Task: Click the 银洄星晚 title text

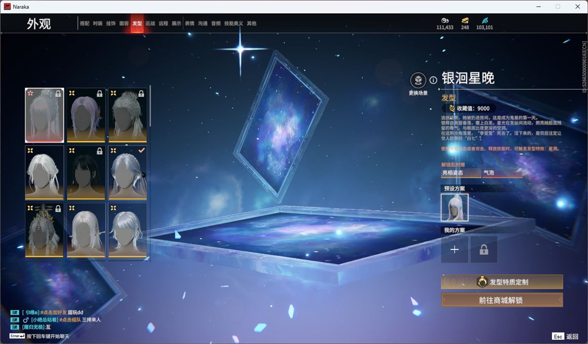Action: (468, 78)
